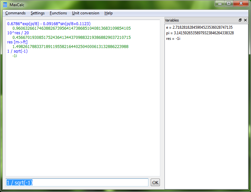Minimize the MaxCalc window
This screenshot has height=192, width=251.
(220, 4)
